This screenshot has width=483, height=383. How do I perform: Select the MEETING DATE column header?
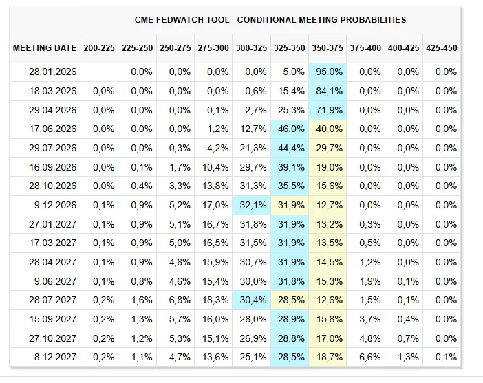click(x=45, y=49)
